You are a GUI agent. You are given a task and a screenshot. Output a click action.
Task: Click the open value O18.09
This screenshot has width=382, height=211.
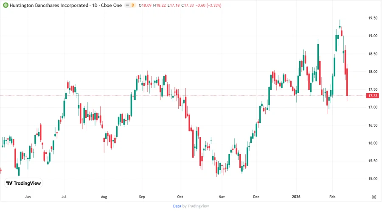pos(145,5)
